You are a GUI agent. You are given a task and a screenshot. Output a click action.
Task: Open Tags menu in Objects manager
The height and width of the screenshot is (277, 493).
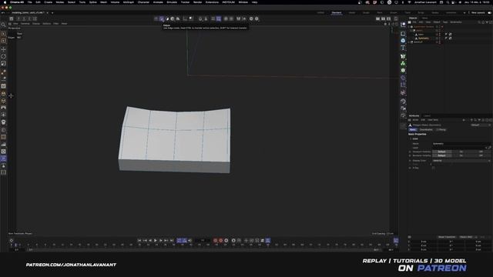[445, 22]
